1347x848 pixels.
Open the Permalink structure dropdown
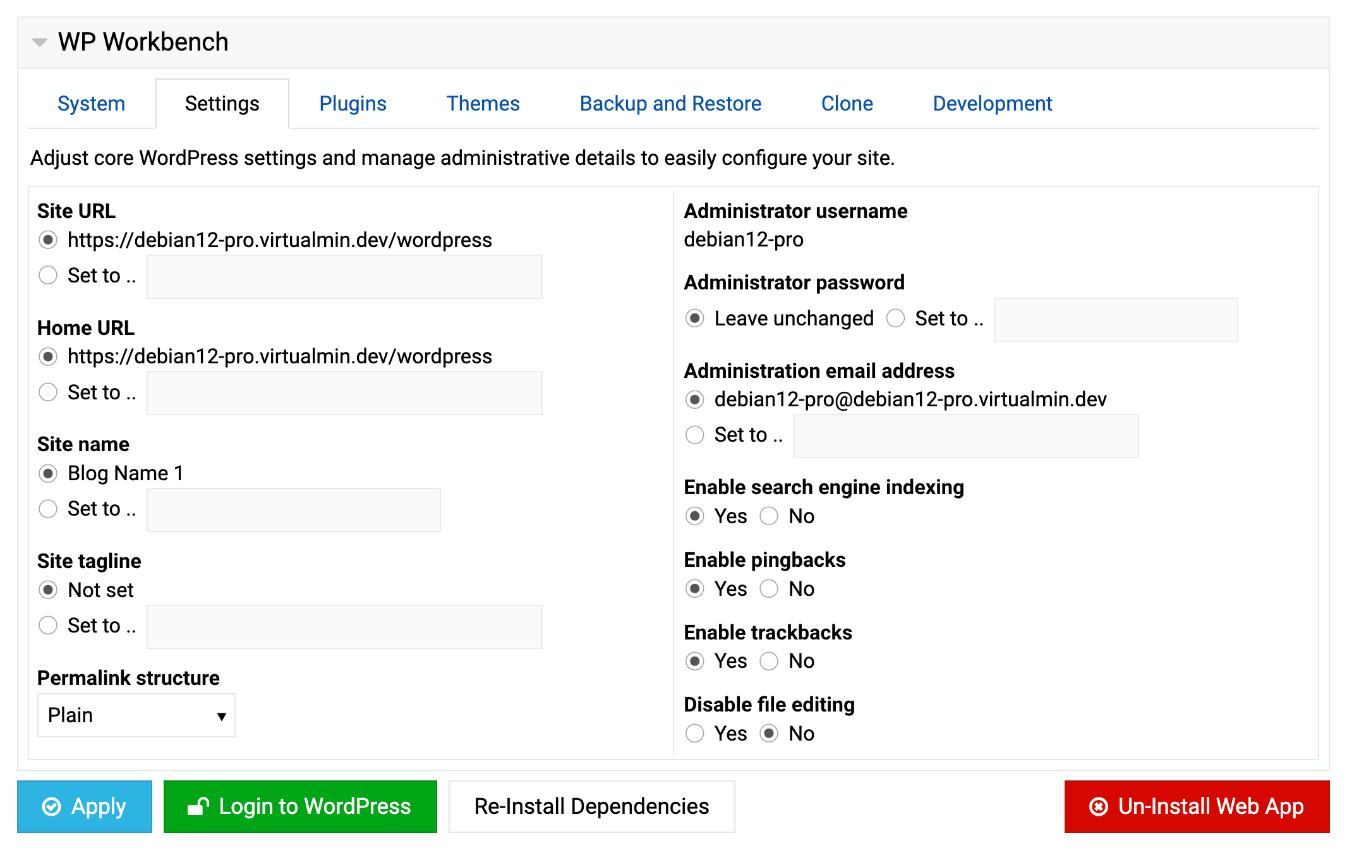(x=136, y=715)
